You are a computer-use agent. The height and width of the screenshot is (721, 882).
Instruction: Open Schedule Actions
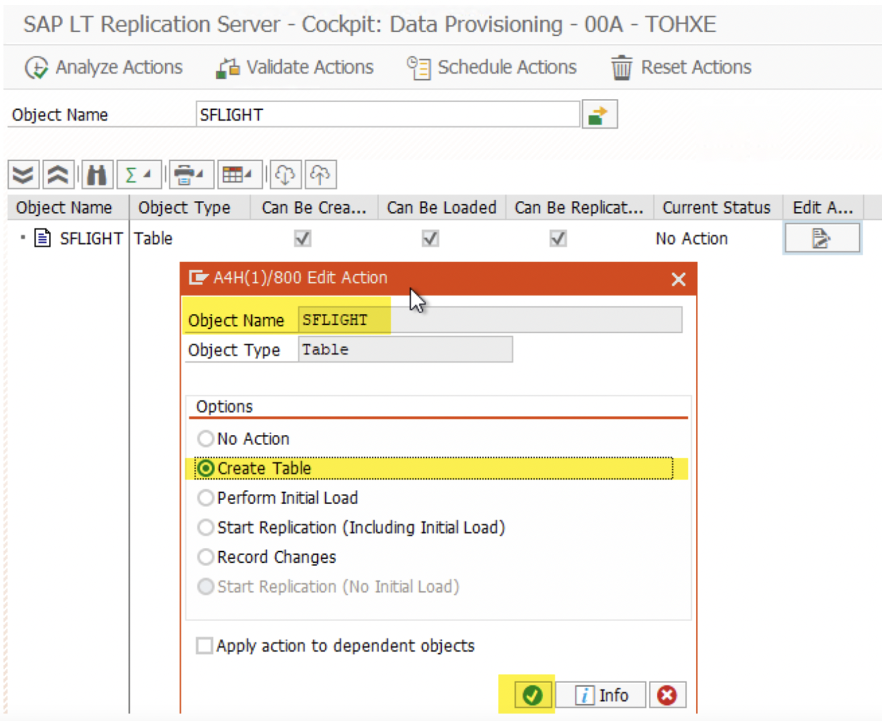[x=492, y=68]
